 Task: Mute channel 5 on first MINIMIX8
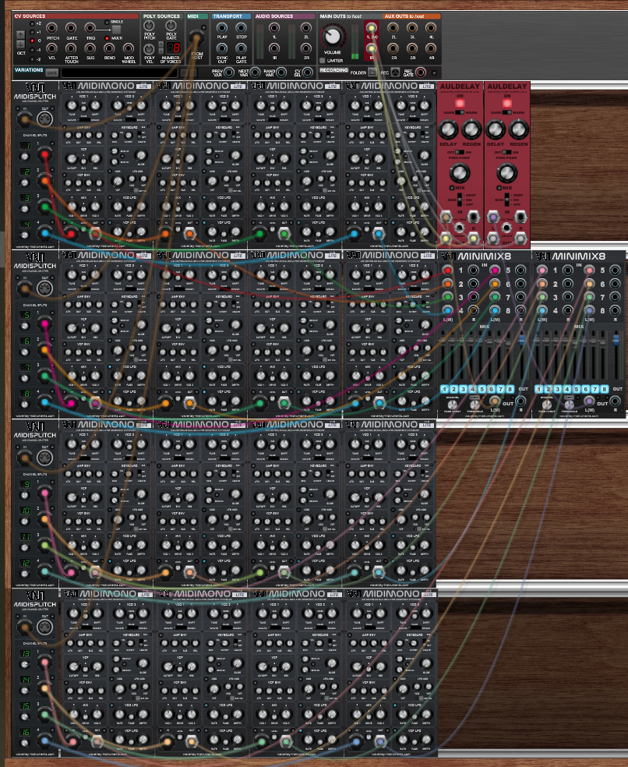[482, 389]
